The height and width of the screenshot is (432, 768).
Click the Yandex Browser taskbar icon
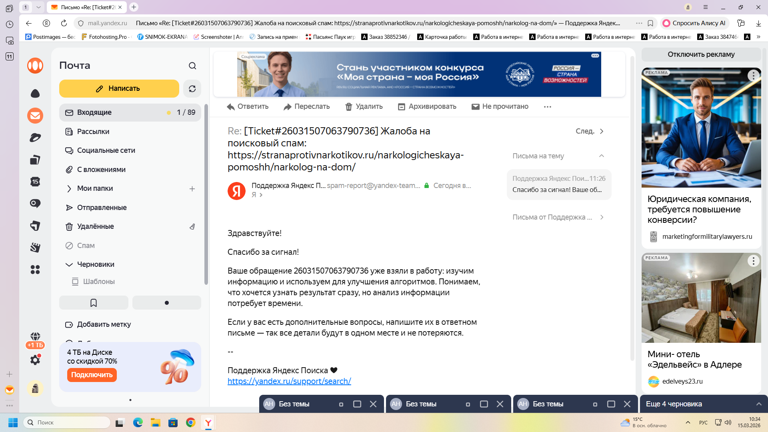(208, 423)
